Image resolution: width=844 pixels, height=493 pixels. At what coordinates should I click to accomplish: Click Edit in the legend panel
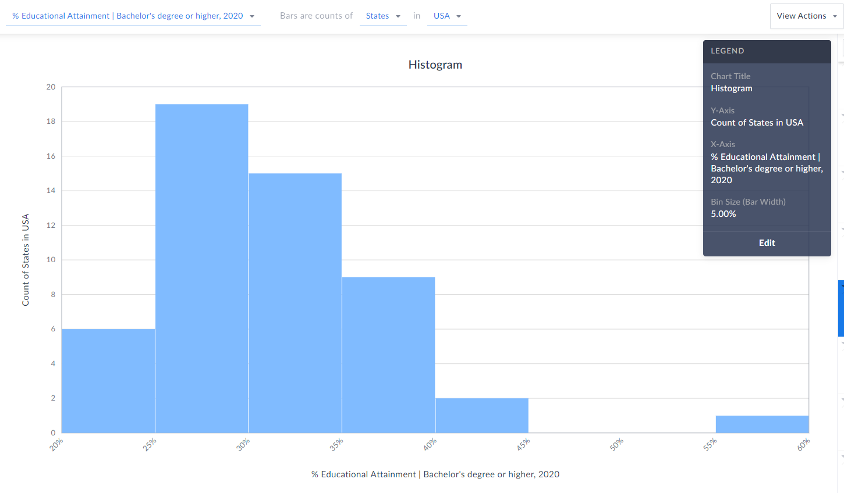coord(767,243)
